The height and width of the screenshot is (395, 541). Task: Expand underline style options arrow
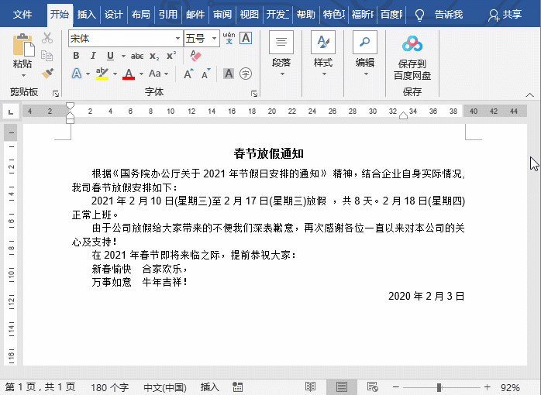(123, 56)
